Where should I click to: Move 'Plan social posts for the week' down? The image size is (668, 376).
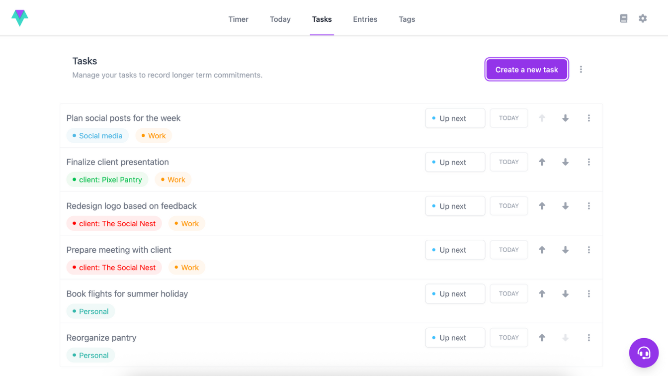[565, 118]
